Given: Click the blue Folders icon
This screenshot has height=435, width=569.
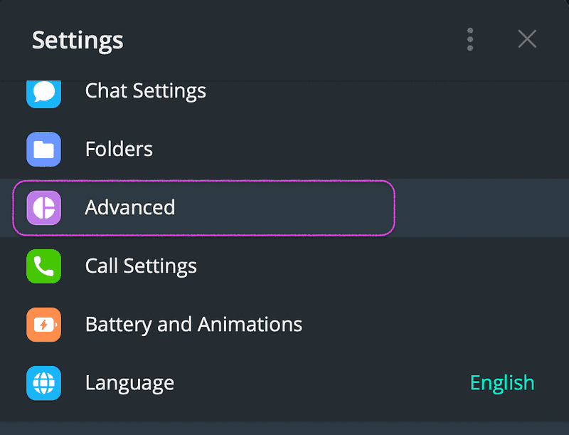Looking at the screenshot, I should (43, 150).
